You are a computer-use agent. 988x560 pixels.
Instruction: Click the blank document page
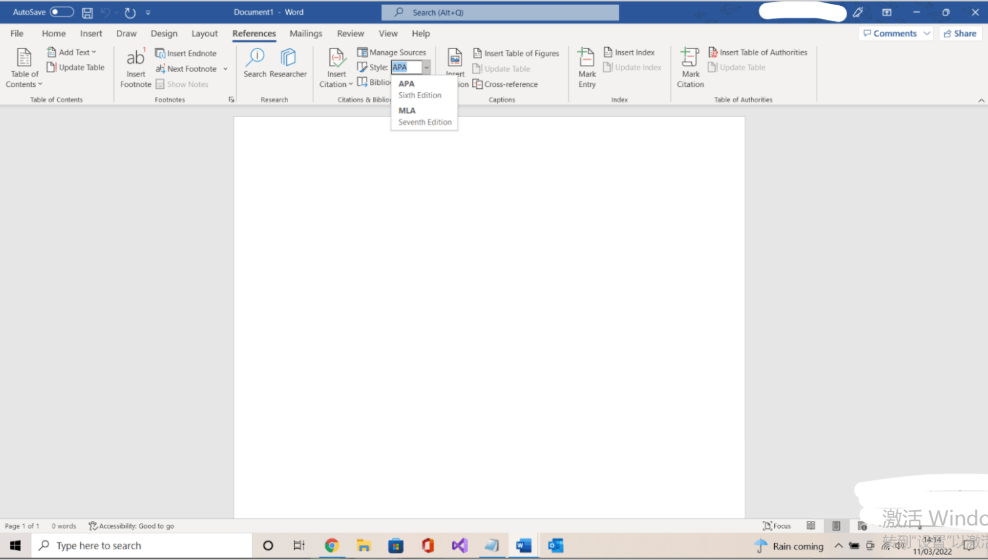click(489, 317)
